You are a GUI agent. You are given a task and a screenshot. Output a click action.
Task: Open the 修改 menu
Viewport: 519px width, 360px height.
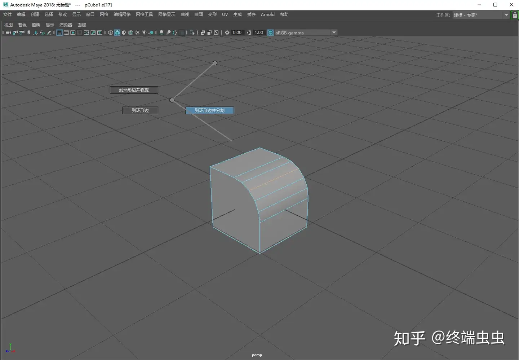coord(63,14)
